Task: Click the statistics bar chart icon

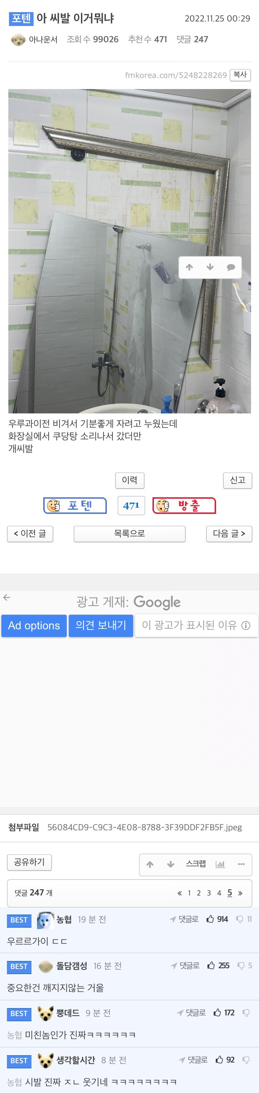Action: point(220,864)
